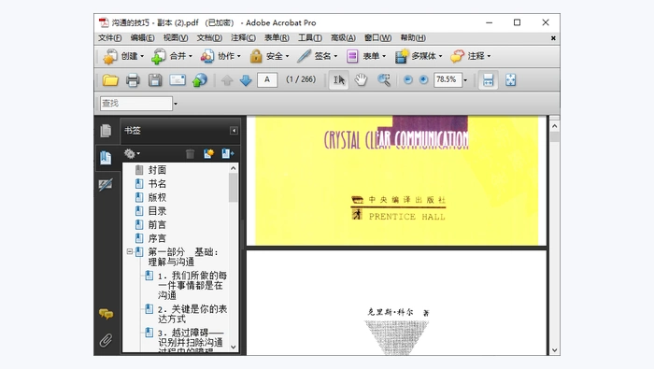The height and width of the screenshot is (369, 654).
Task: Click the zoom percentage 78.5% field
Action: coord(448,79)
